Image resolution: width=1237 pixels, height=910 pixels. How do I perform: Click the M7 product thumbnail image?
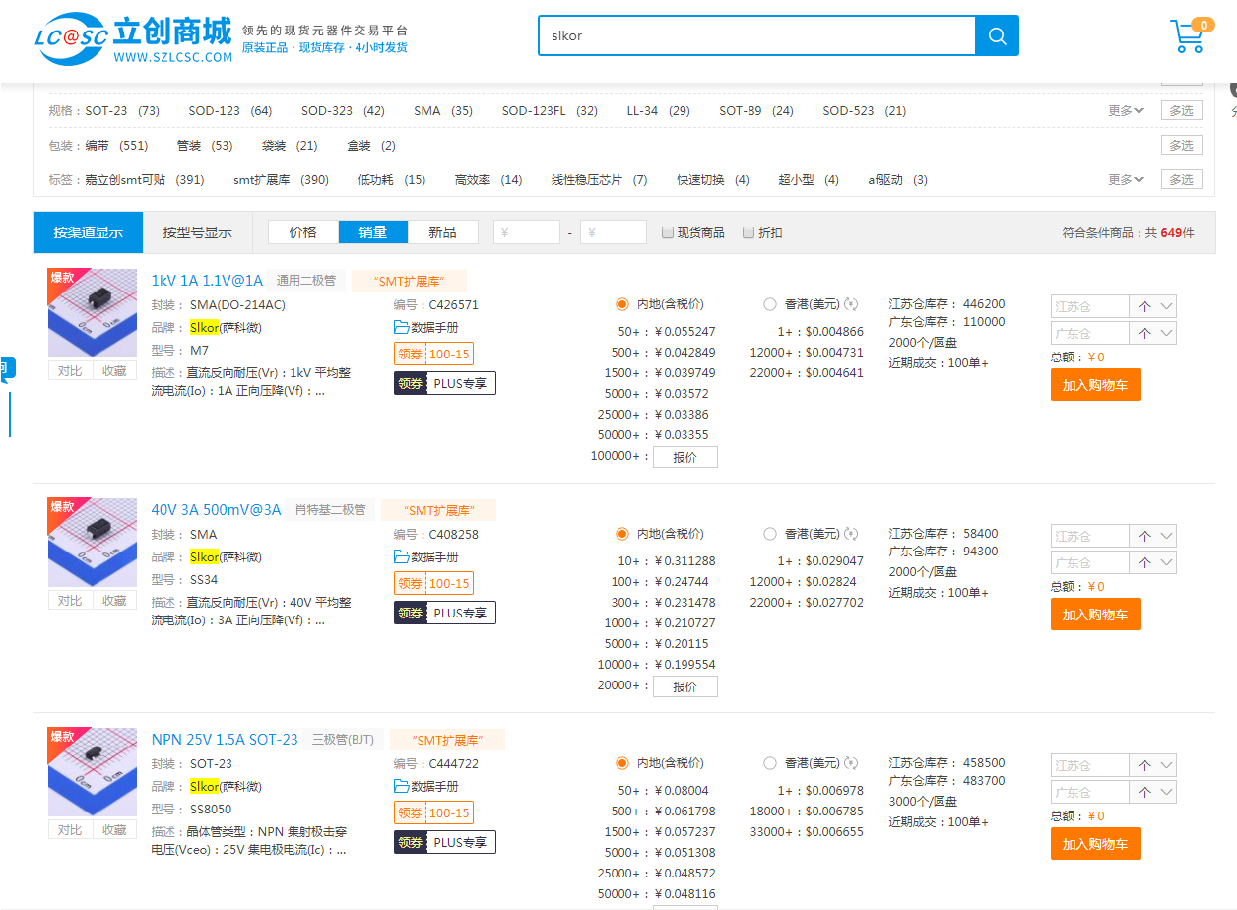pos(93,313)
